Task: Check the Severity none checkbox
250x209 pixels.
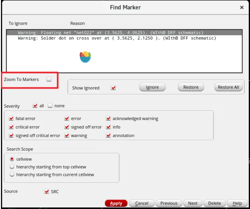Action: coord(50,106)
